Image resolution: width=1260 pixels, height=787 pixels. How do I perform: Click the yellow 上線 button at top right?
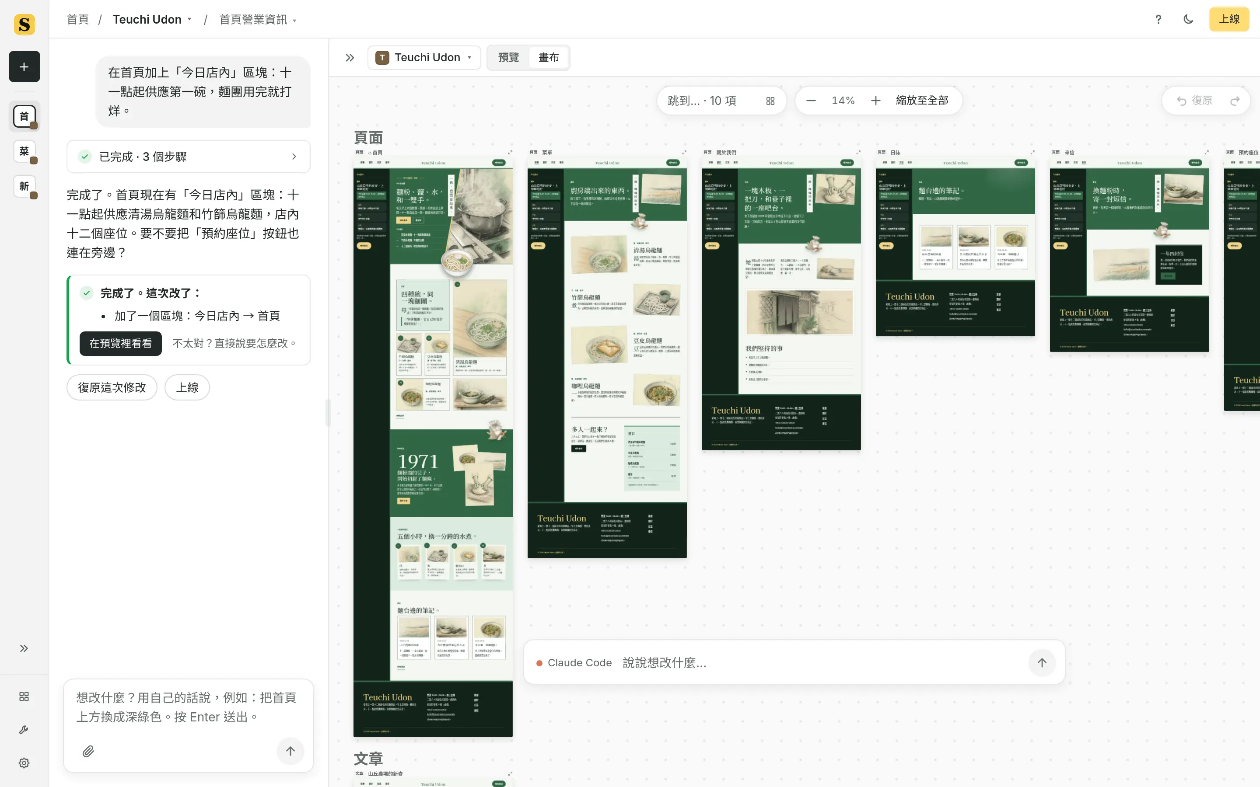[1229, 19]
